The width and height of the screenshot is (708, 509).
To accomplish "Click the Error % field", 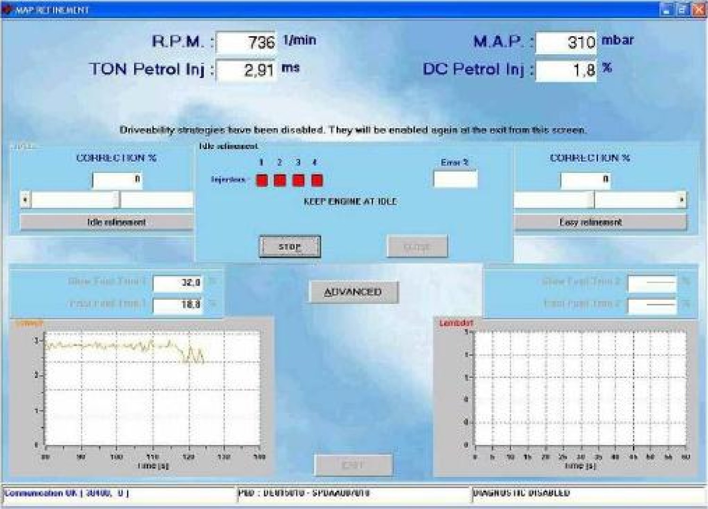I will tap(455, 179).
